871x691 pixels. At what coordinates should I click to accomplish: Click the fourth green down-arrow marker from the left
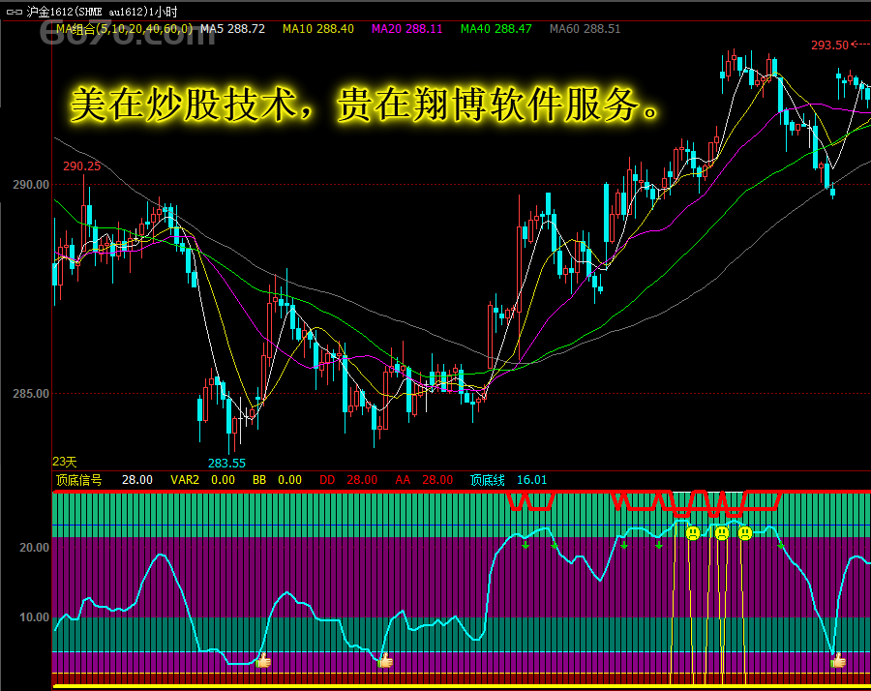pyautogui.click(x=659, y=546)
